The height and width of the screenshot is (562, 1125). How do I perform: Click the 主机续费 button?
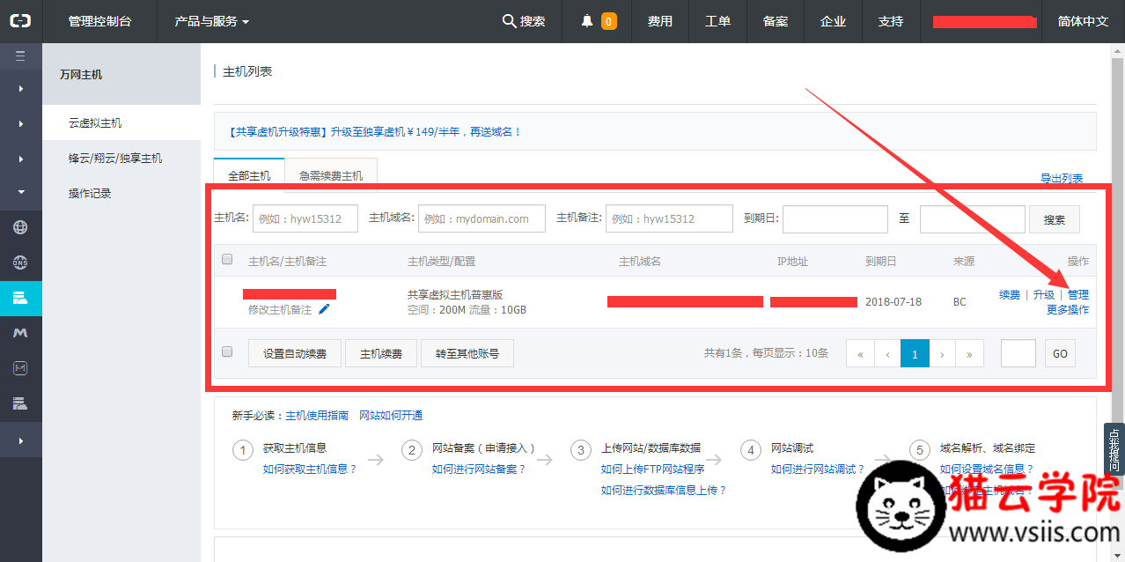pyautogui.click(x=381, y=353)
